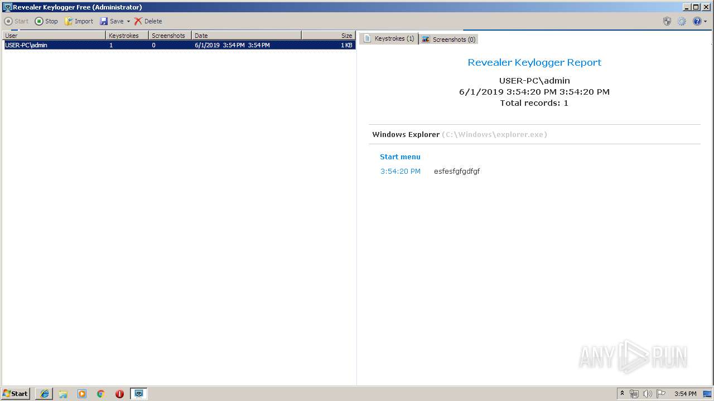Sort the list by Keystrokes column
Screen dimensions: 714x401
point(128,35)
